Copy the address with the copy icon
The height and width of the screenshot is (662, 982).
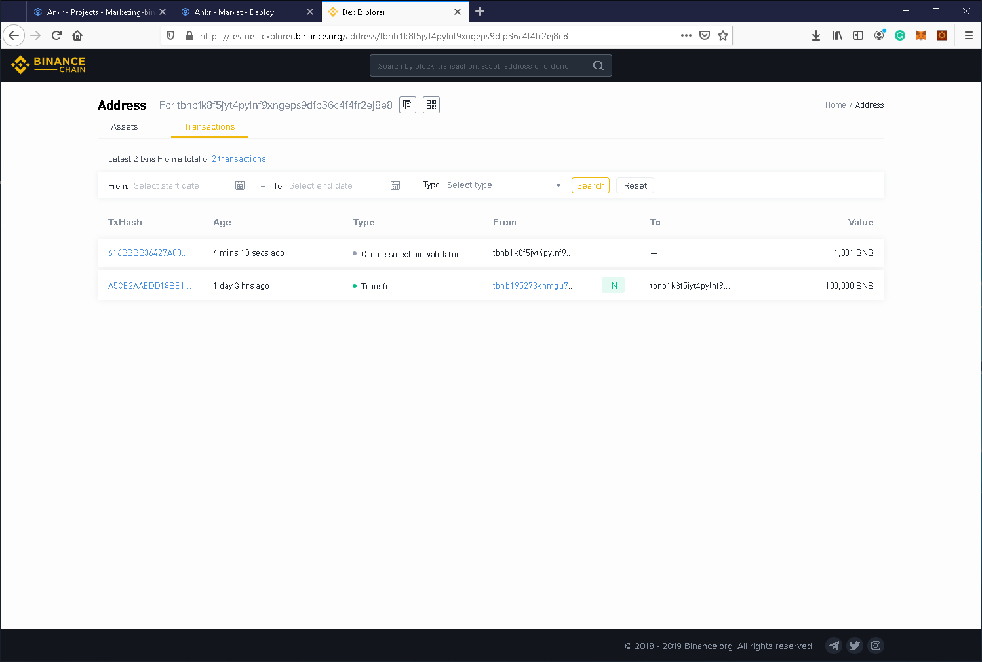pyautogui.click(x=408, y=105)
